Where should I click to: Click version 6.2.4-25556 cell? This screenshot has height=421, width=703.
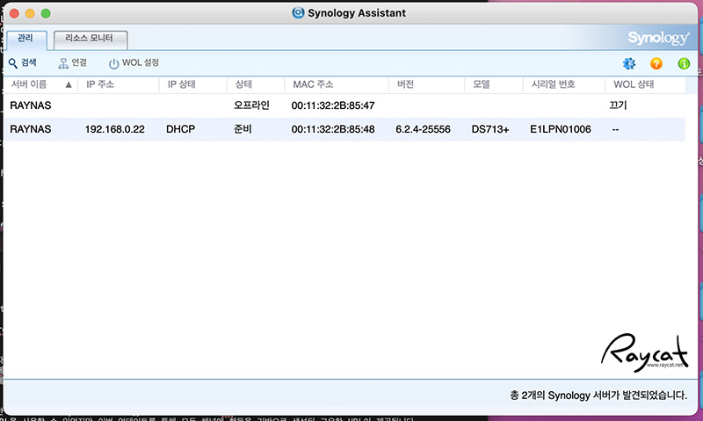(x=423, y=129)
